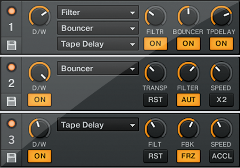Click the orange record dot in FX unit 3
240x168 pixels.
12,123
